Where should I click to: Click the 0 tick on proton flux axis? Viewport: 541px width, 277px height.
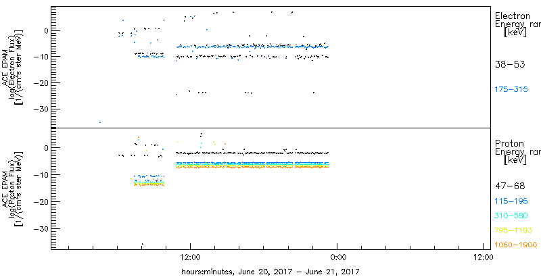pyautogui.click(x=45, y=148)
